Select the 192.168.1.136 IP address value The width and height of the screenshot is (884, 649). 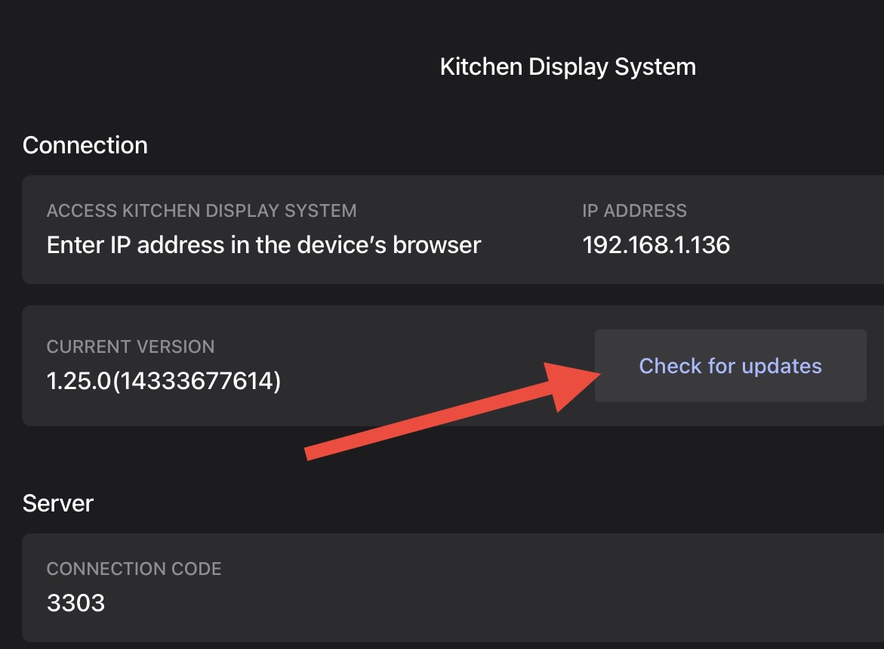click(656, 245)
